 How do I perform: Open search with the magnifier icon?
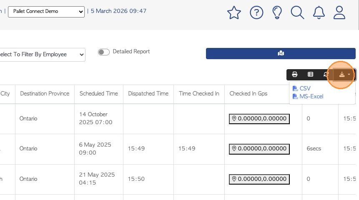[x=297, y=12]
